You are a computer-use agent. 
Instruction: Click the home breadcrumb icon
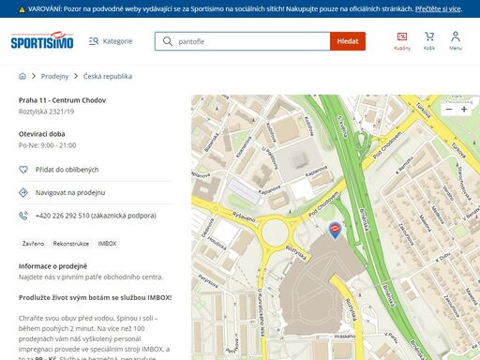tap(22, 76)
